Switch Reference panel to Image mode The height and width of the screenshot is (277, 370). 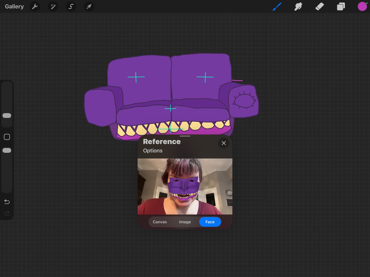tap(185, 222)
